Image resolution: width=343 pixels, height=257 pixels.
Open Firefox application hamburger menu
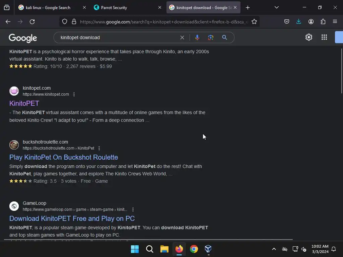pos(335,22)
